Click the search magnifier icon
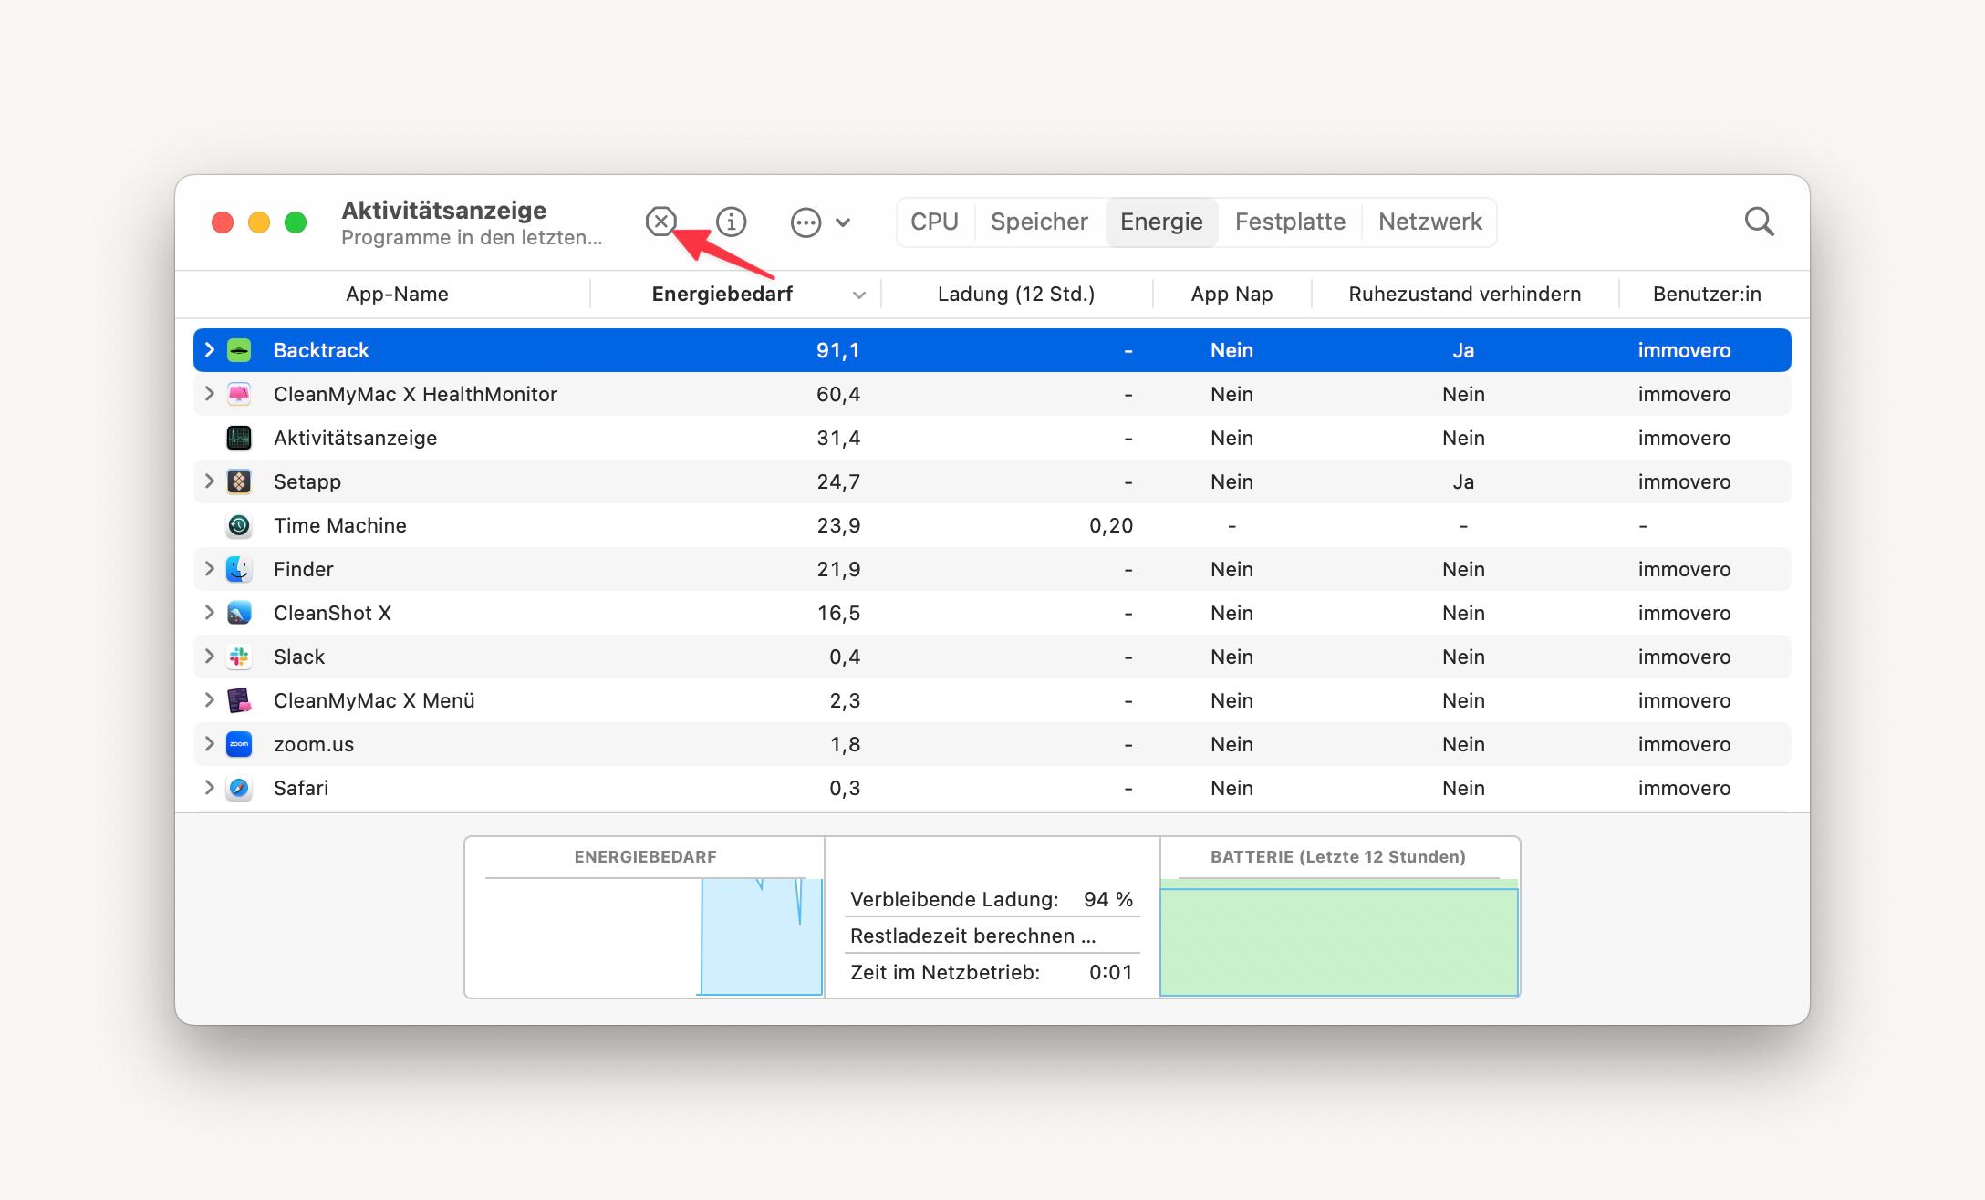Image resolution: width=1985 pixels, height=1200 pixels. tap(1759, 222)
